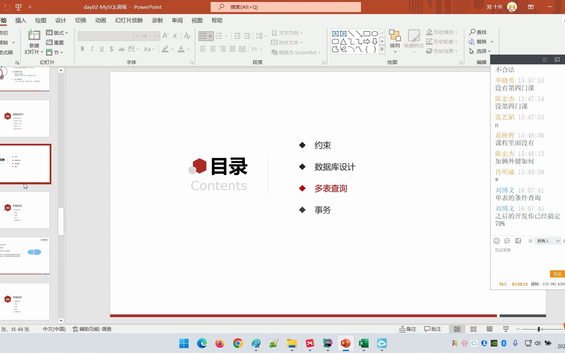Open the Insert tab

coord(21,20)
